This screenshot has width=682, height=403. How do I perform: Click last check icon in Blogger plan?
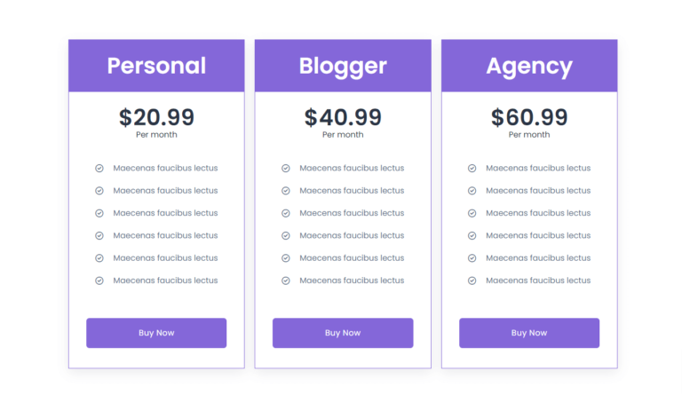286,281
